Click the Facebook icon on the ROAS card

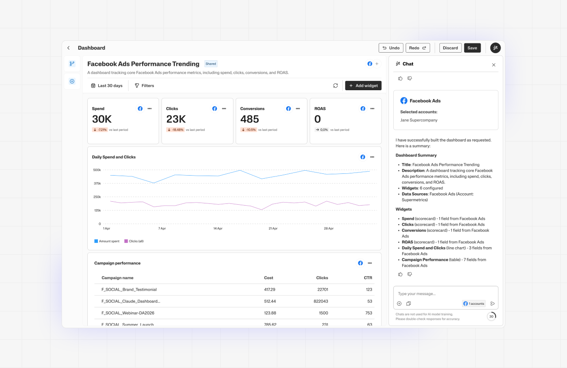[363, 108]
